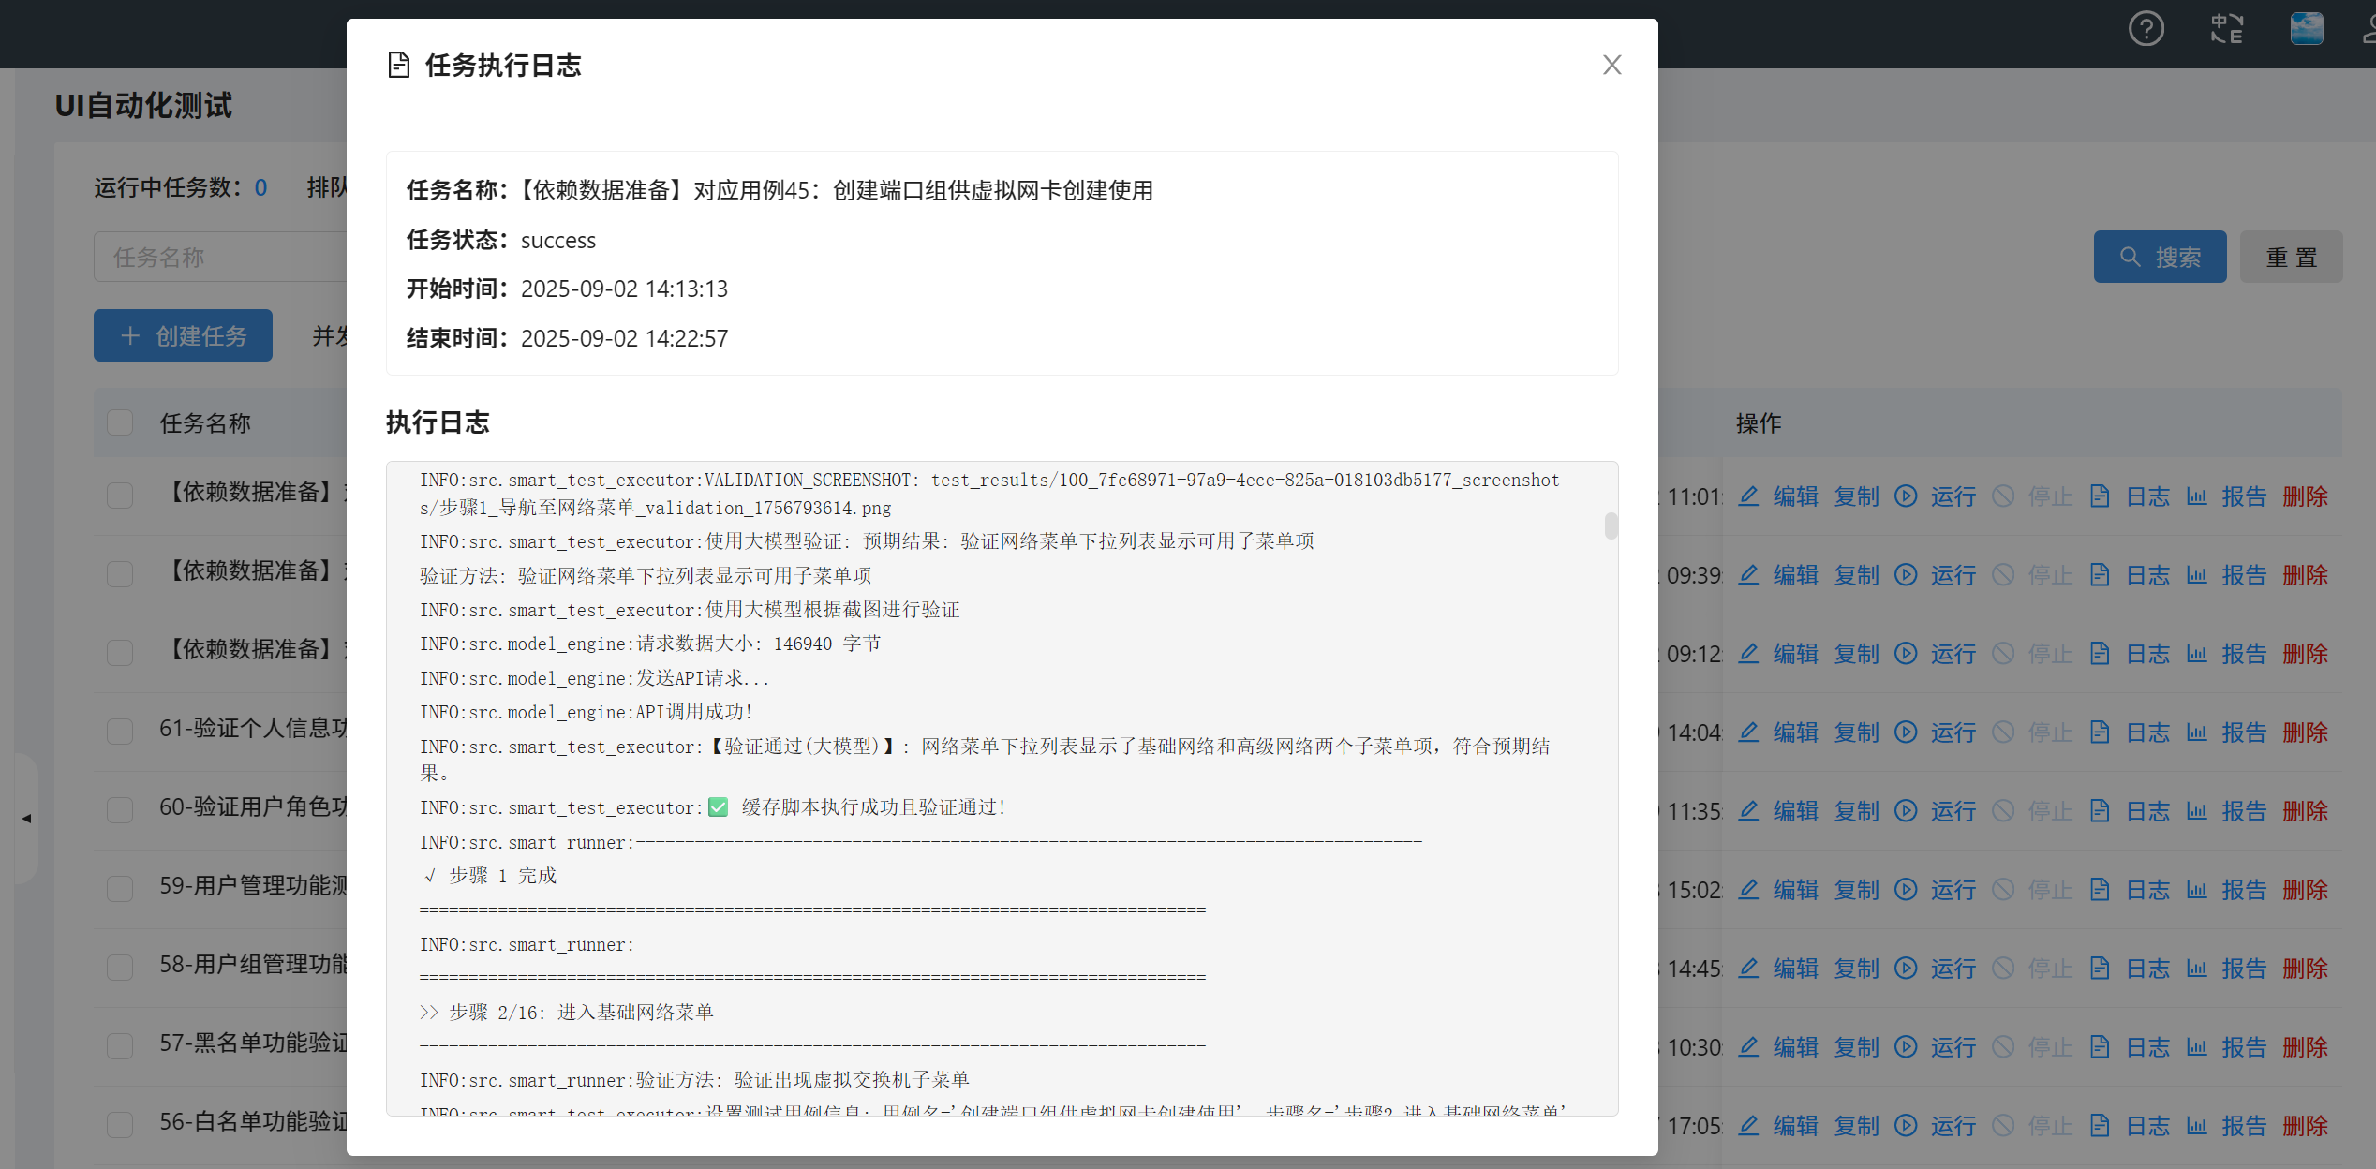
Task: Check the 56-白名单功能 row checkbox
Action: 120,1125
